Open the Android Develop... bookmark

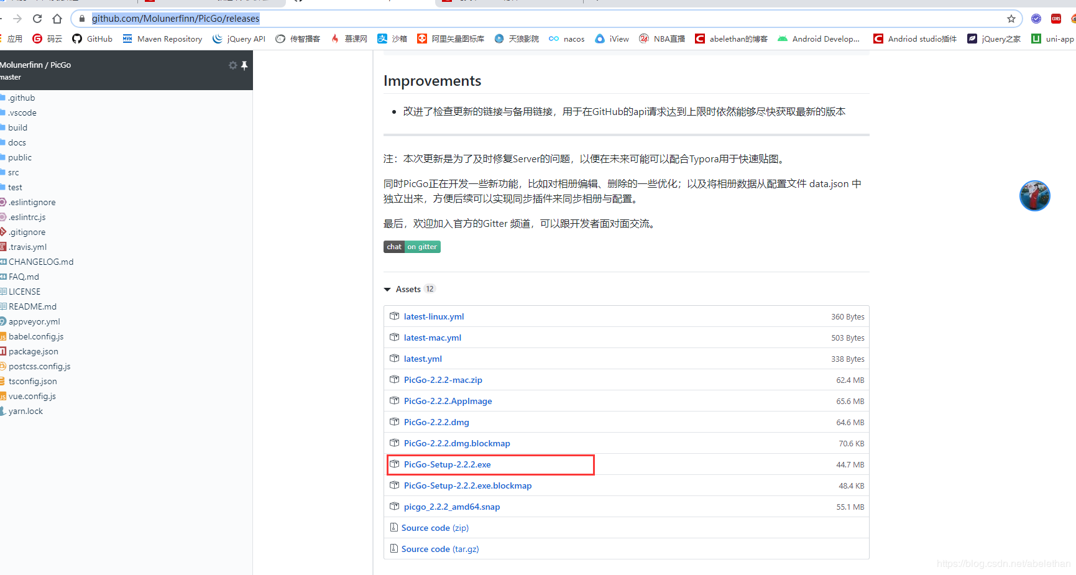(819, 39)
